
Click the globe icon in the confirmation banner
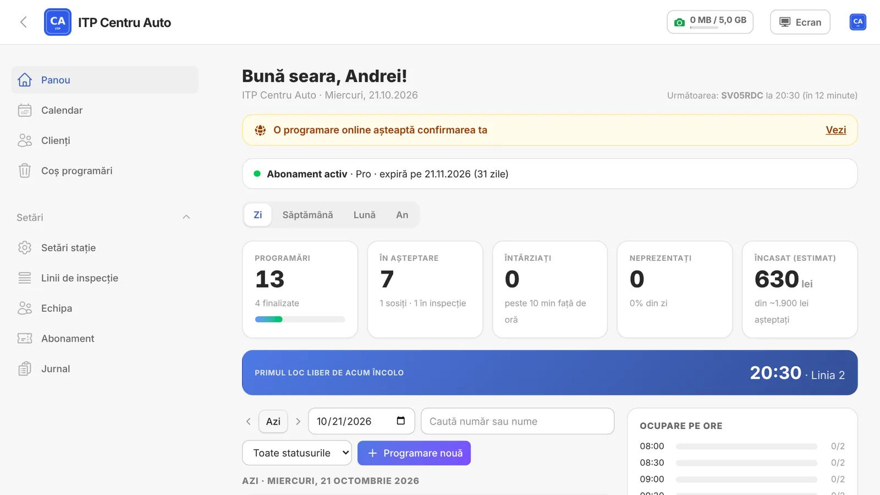[260, 130]
